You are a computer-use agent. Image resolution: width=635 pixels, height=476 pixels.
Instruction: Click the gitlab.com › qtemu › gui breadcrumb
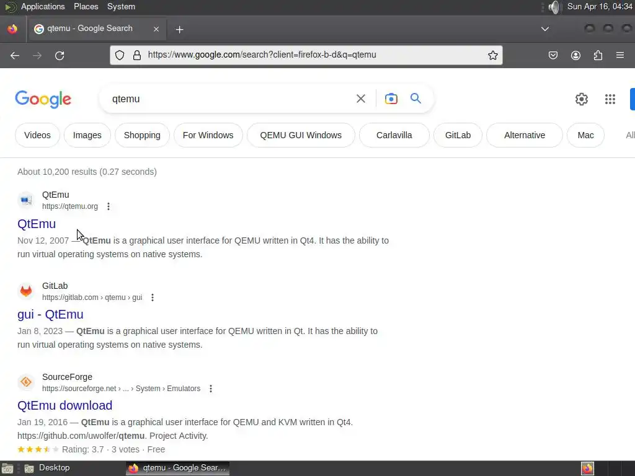click(92, 297)
